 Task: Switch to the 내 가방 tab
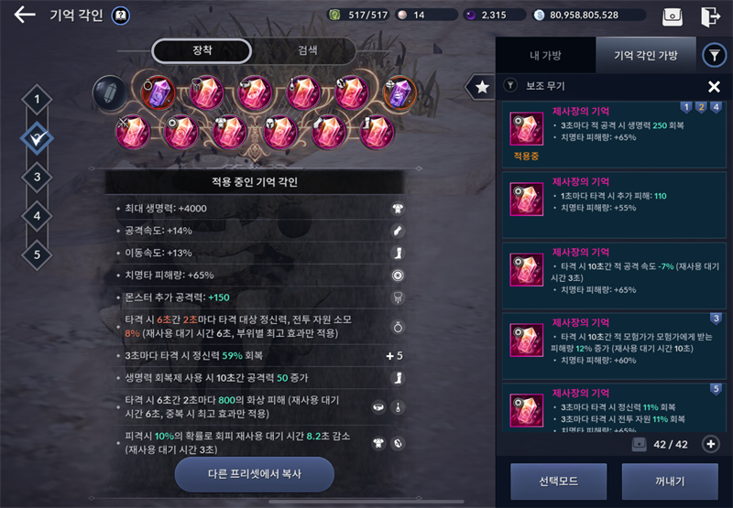(545, 56)
